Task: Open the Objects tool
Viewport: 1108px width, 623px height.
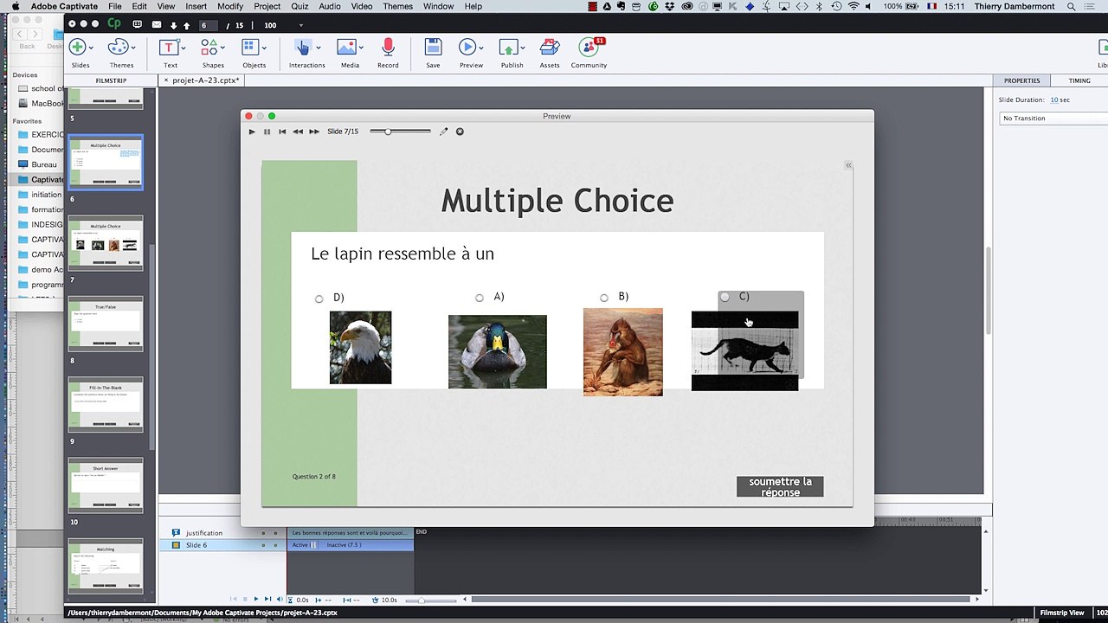Action: (250, 48)
